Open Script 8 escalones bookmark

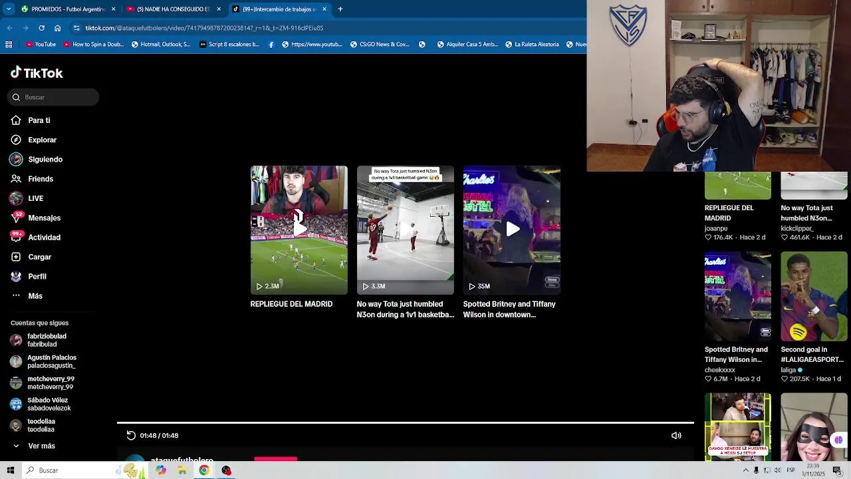point(229,45)
